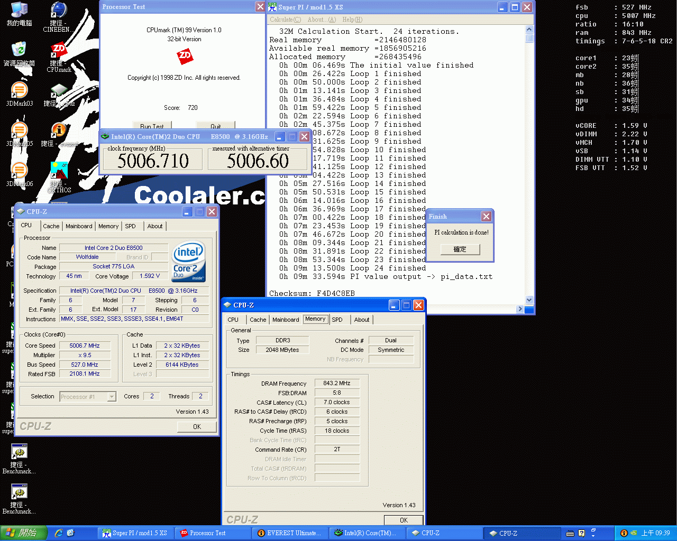This screenshot has height=541, width=677.
Task: Open the About...(A) menu in Super PI
Action: (x=322, y=20)
